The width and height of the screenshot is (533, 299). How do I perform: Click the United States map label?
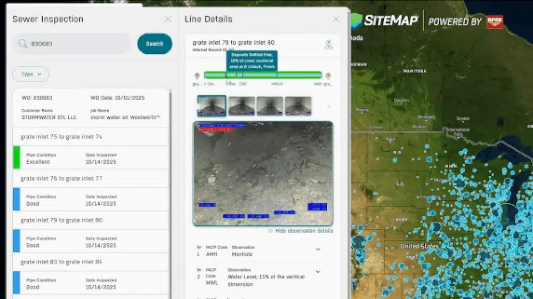click(x=419, y=246)
